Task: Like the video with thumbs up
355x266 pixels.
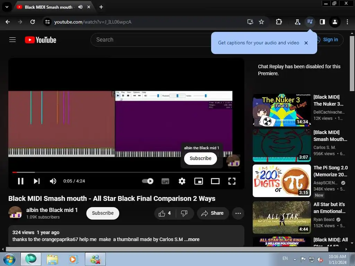Action: [165, 213]
